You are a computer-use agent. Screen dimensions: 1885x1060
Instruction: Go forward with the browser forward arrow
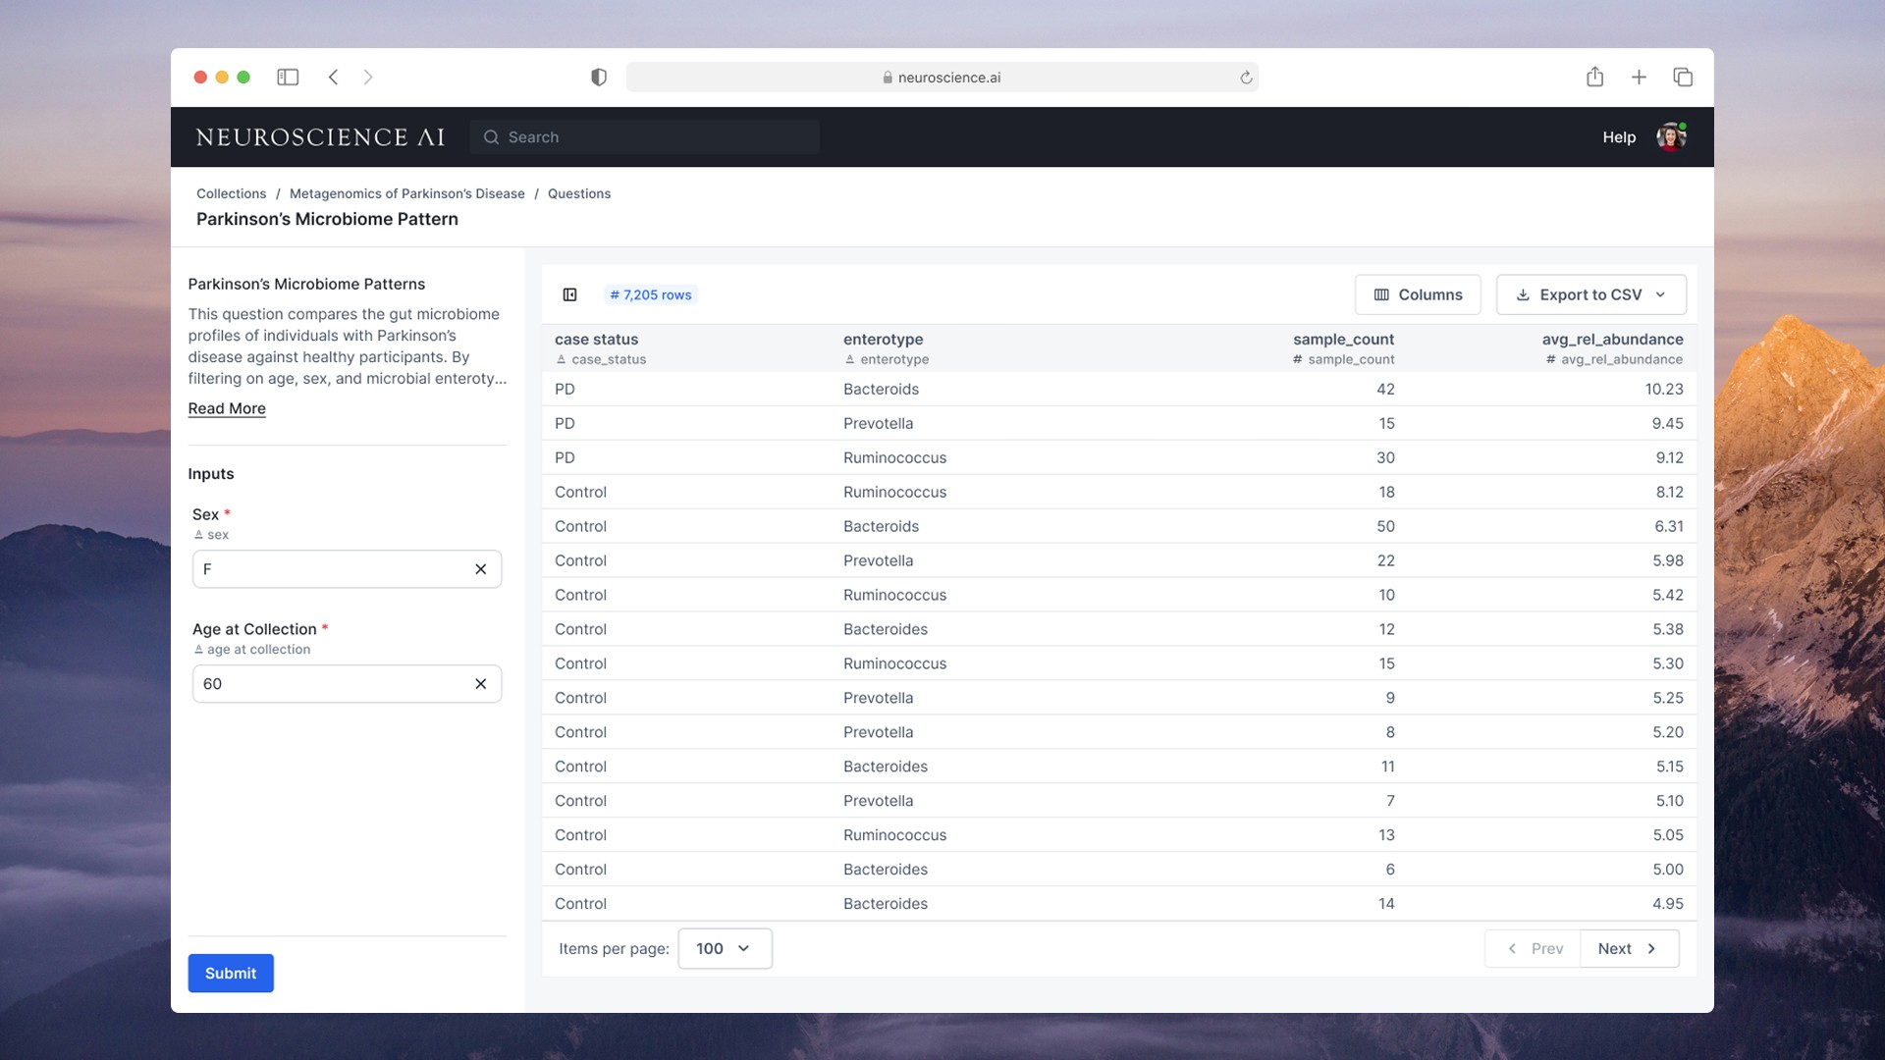(x=368, y=77)
